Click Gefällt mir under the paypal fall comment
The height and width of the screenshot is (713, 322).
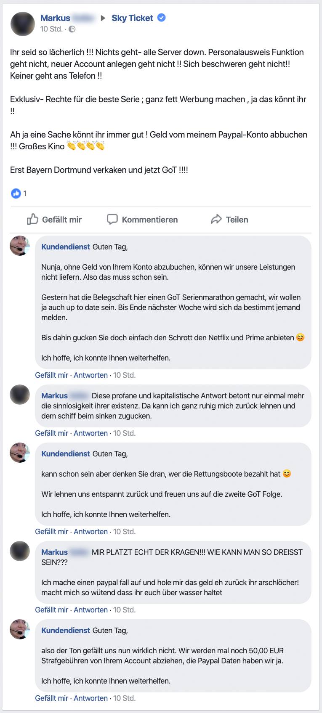tap(51, 610)
